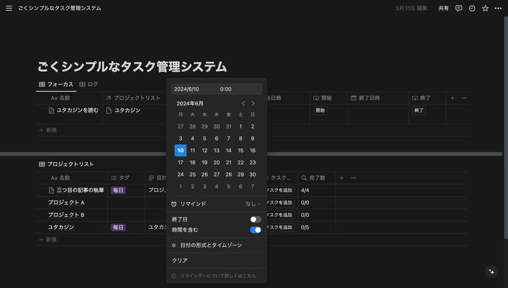Image resolution: width=508 pixels, height=288 pixels.
Task: Select June 11 in the calendar
Action: click(x=193, y=151)
